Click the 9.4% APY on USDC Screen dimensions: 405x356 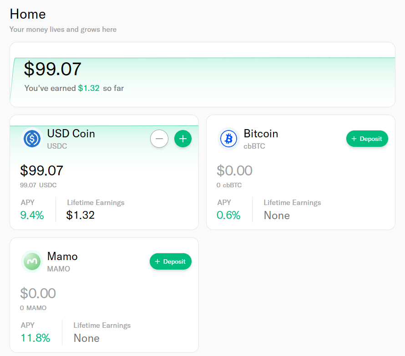pos(32,215)
